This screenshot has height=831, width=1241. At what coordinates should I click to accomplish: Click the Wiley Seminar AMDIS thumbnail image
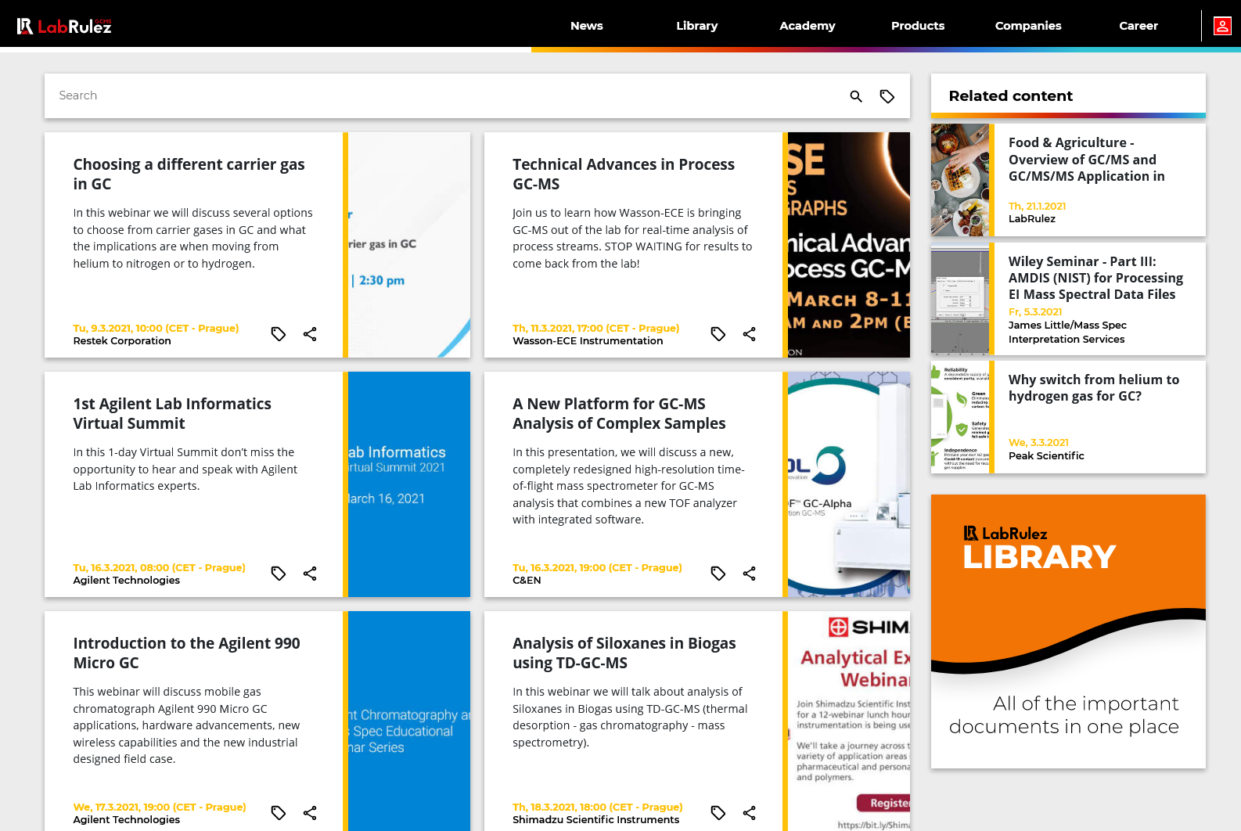[960, 299]
